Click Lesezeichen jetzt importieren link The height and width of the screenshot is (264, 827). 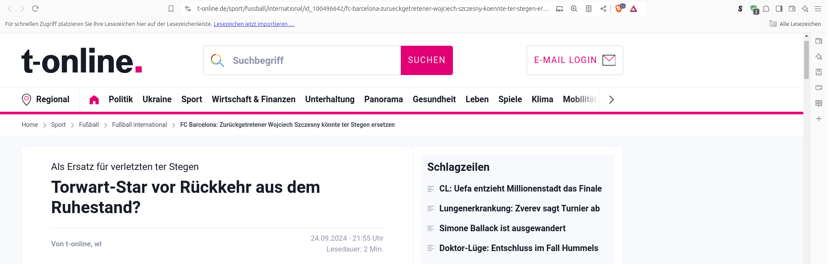[254, 24]
